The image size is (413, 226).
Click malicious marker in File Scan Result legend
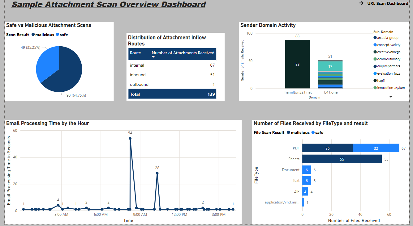coord(288,132)
